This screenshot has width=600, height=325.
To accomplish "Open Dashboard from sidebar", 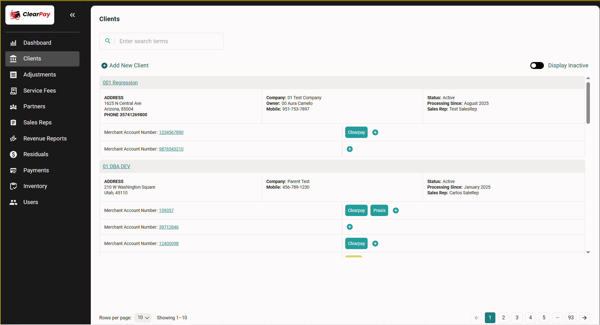I will coord(37,43).
